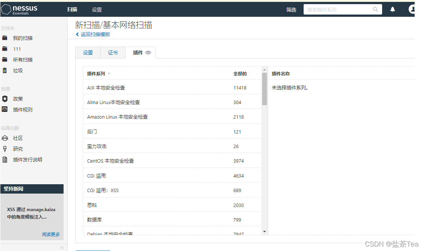Sort by the 插件系列 column arrow
Screen dimensions: 424x251
tap(109, 73)
